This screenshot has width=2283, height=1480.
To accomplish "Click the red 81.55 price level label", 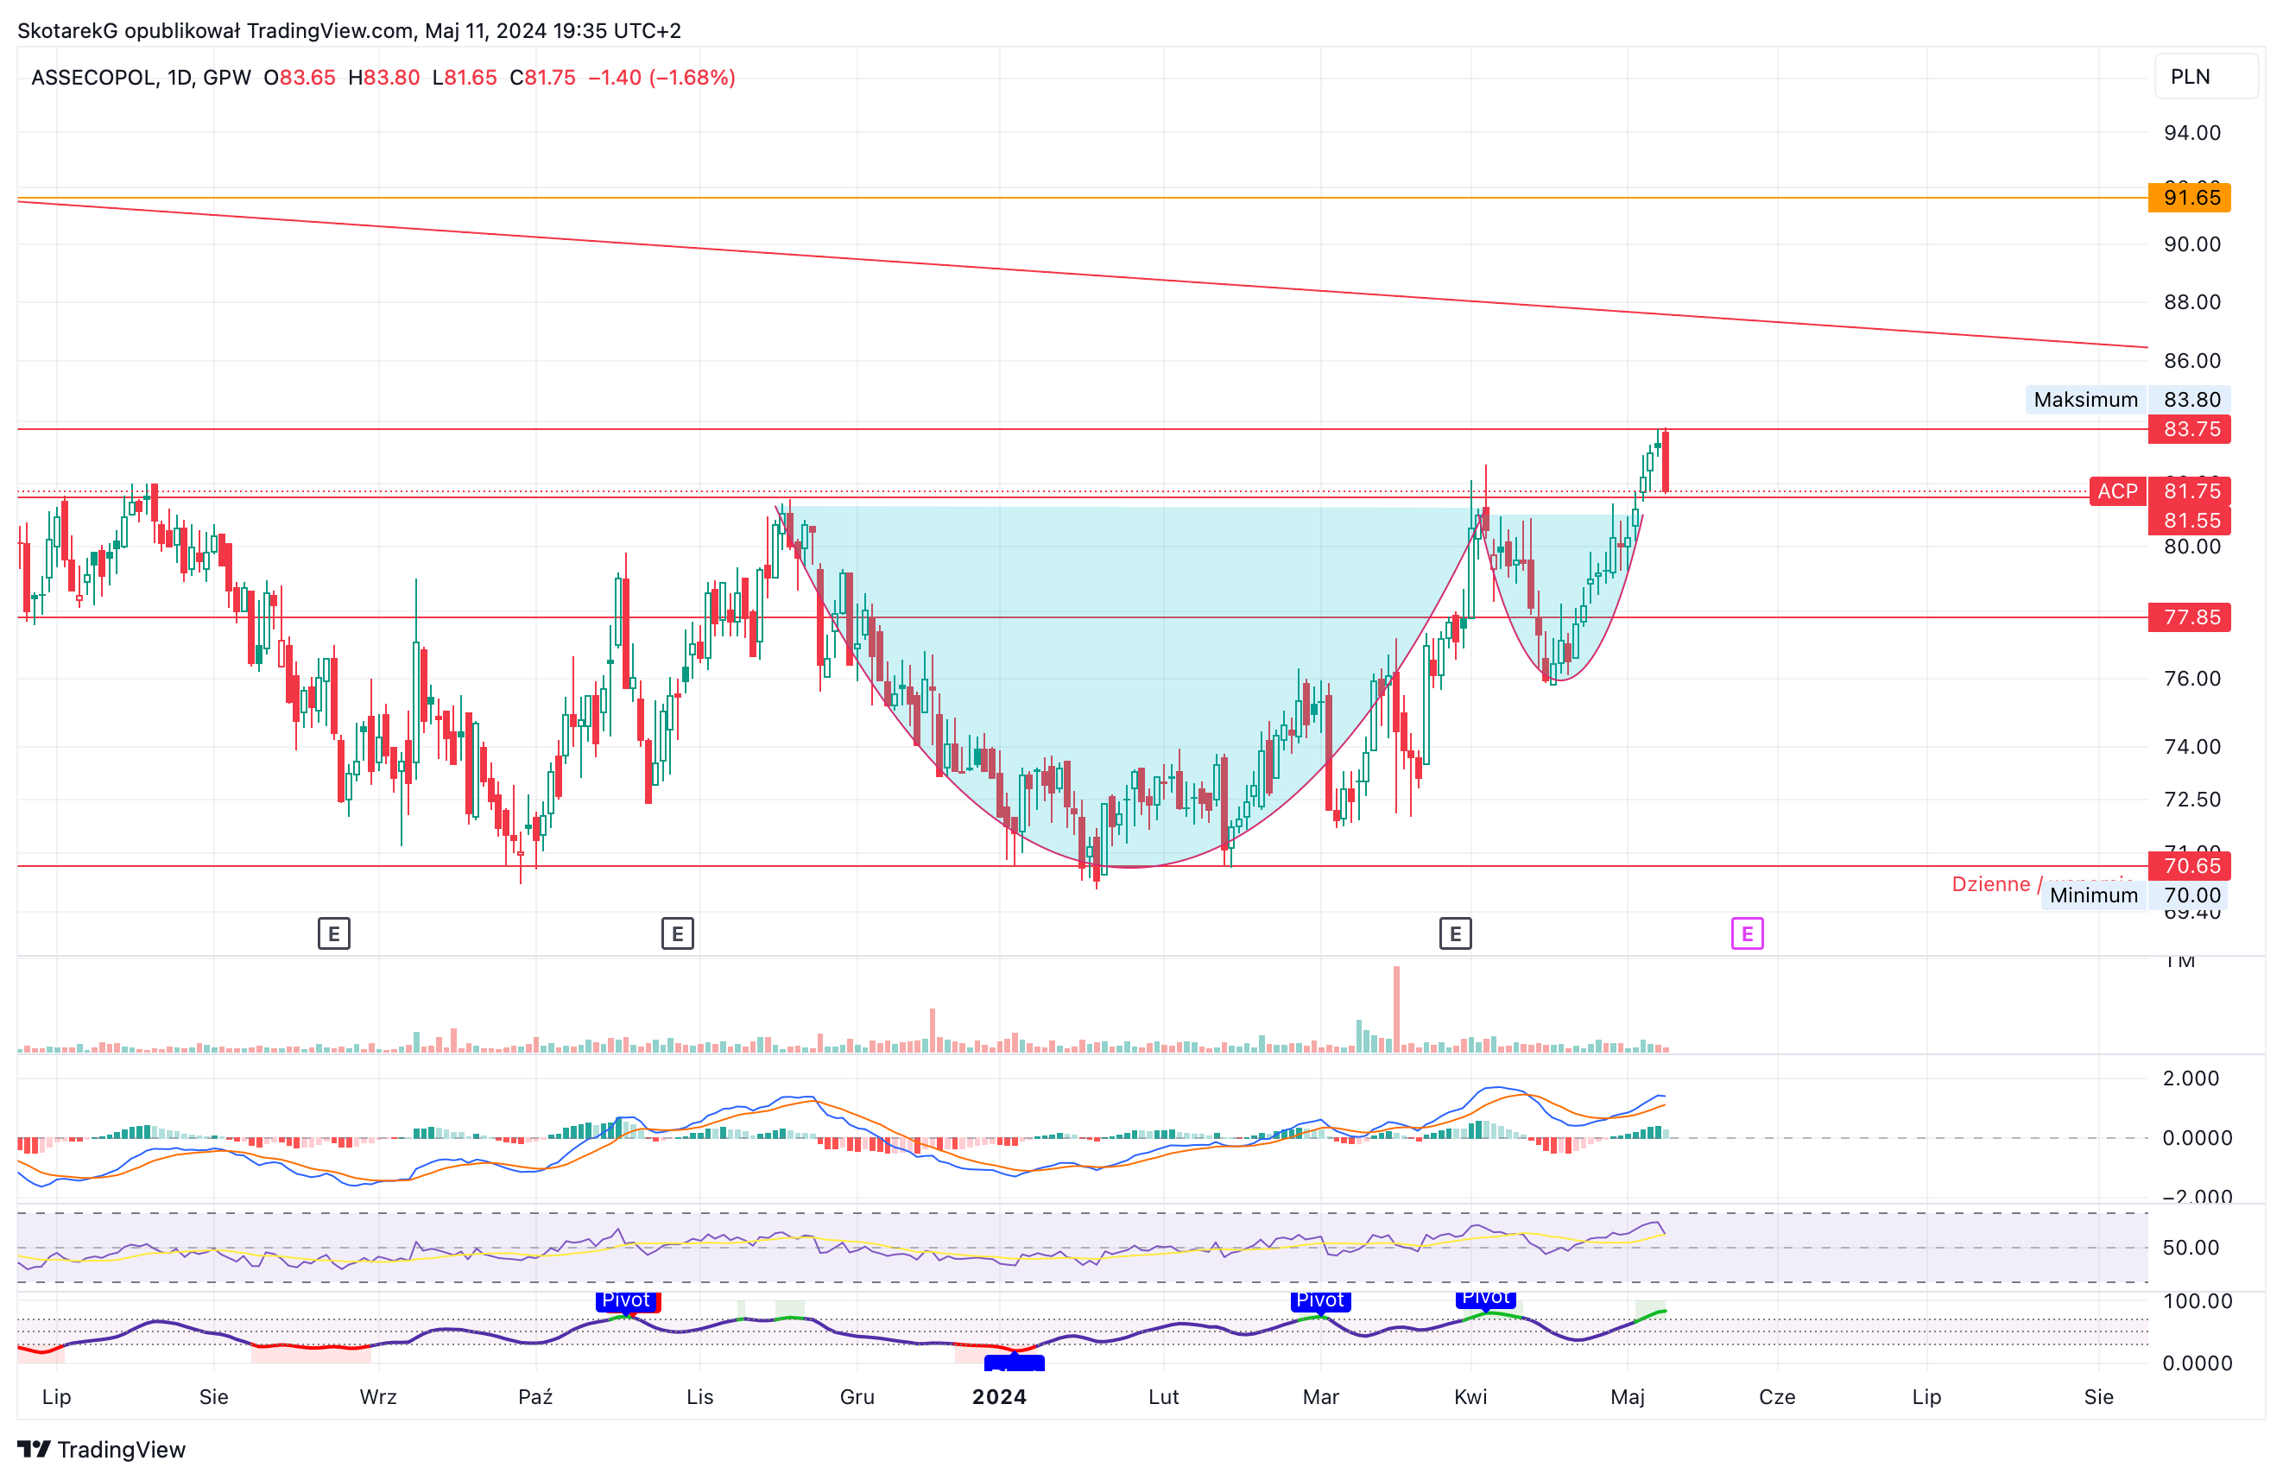I will pyautogui.click(x=2189, y=521).
